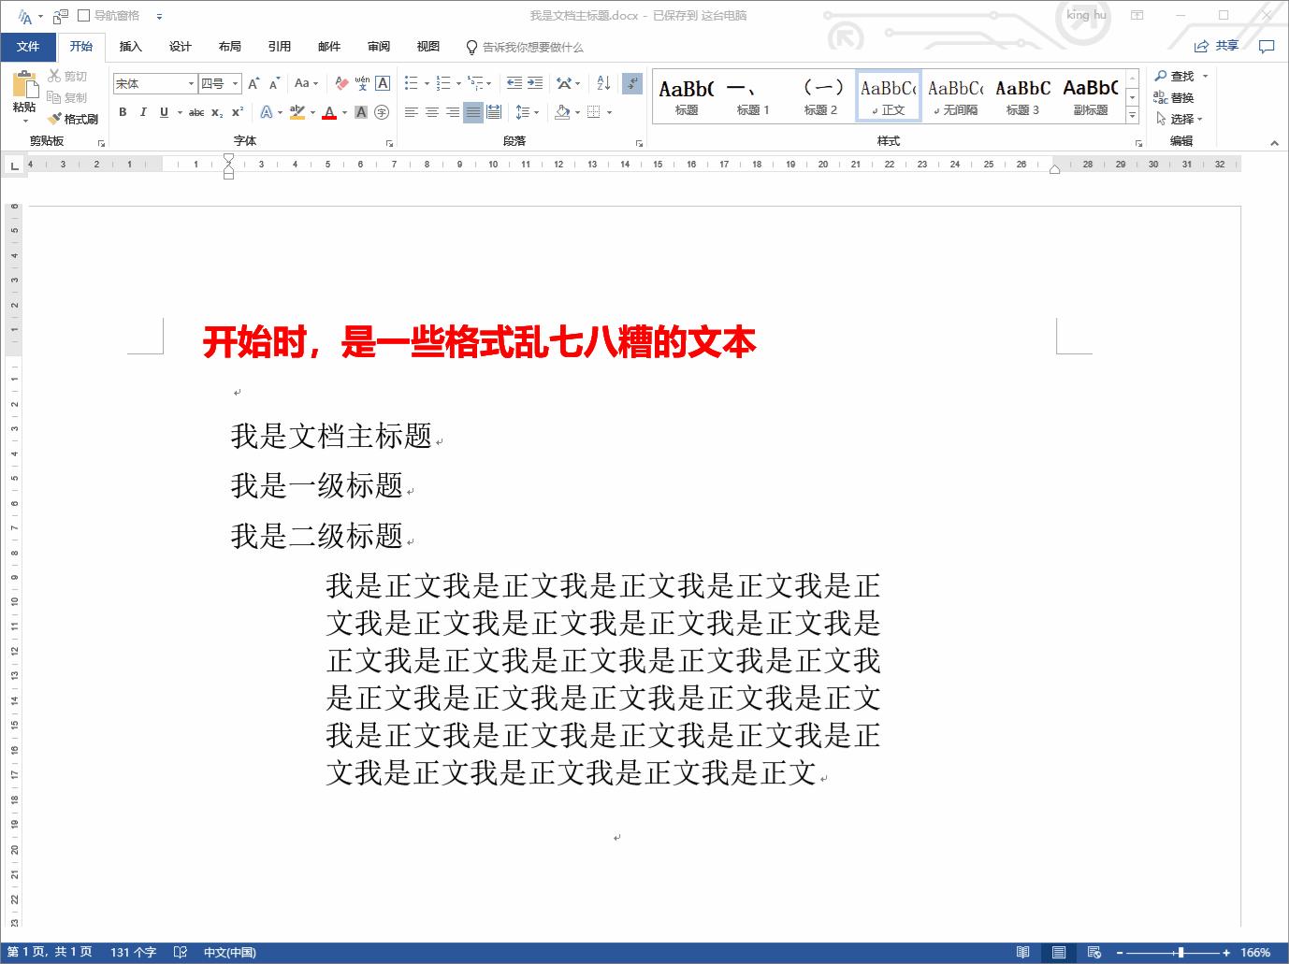Toggle center paragraph alignment
Viewport: 1289px width, 964px height.
coord(431,111)
